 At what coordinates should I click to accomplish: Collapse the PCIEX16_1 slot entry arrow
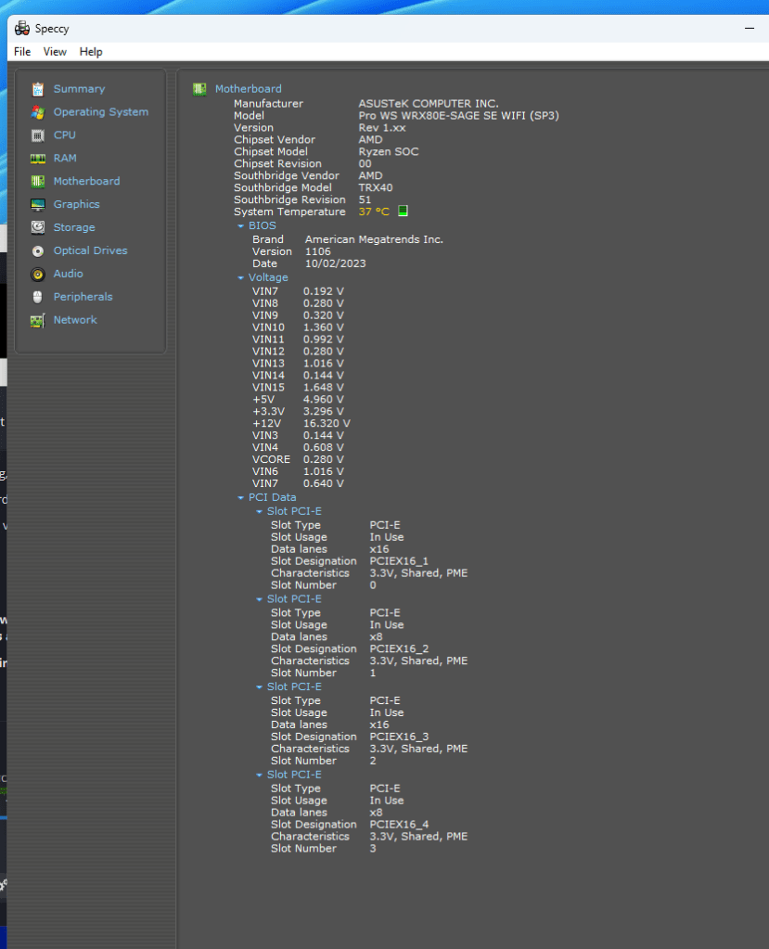(x=259, y=511)
